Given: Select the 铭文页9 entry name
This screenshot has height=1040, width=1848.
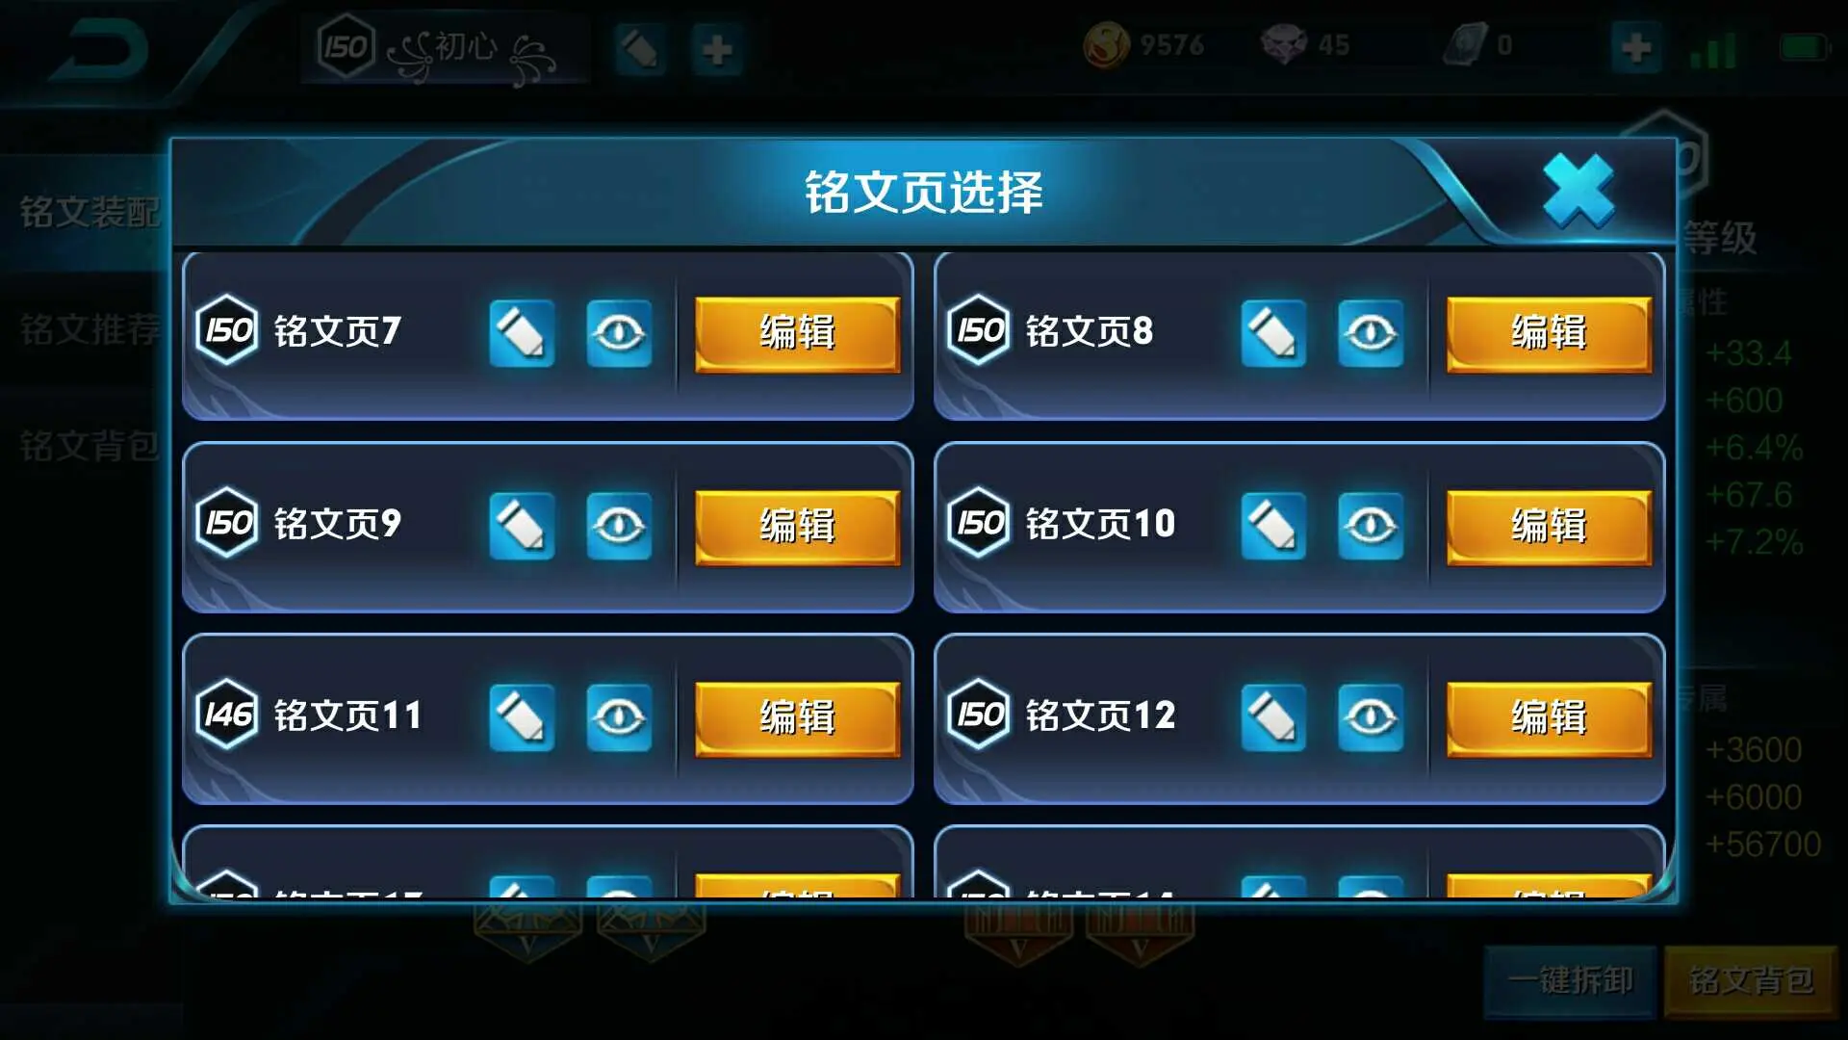Looking at the screenshot, I should [x=337, y=524].
